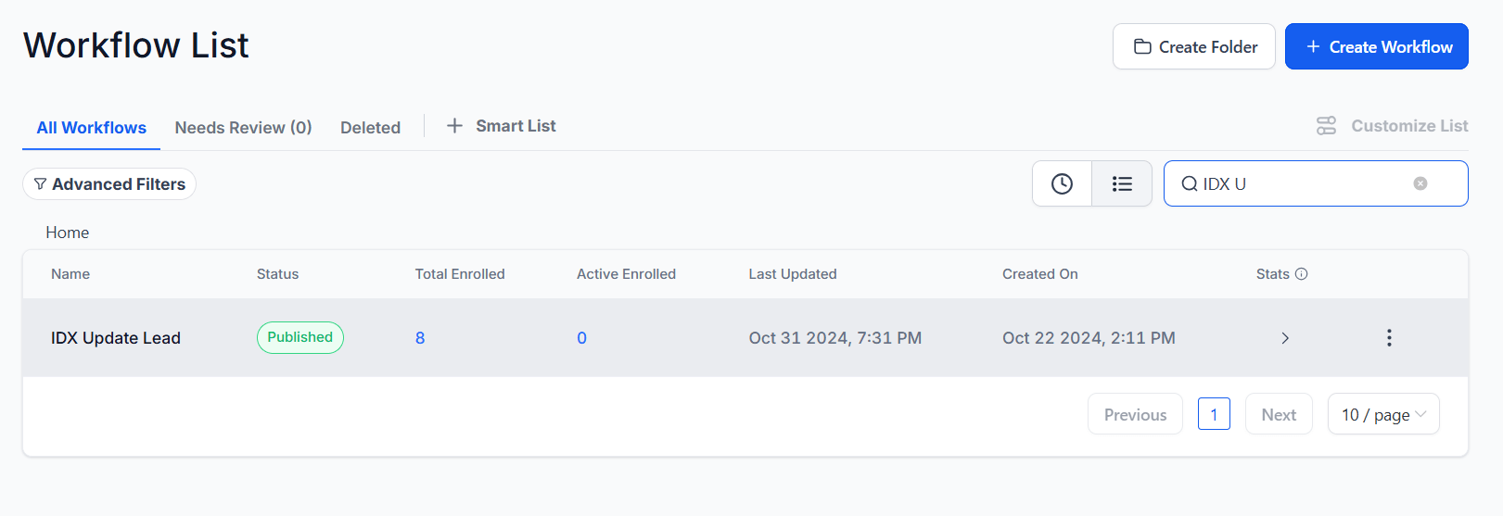Open the IDX Update Lead workflow

point(116,338)
